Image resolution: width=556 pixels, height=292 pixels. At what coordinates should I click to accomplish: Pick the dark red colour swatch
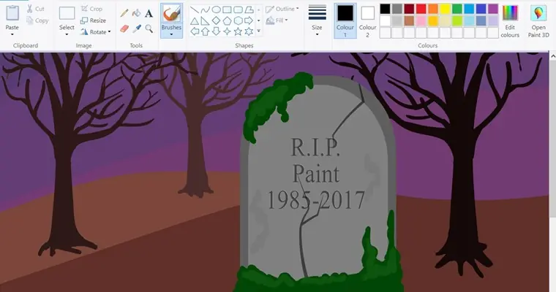pos(409,9)
